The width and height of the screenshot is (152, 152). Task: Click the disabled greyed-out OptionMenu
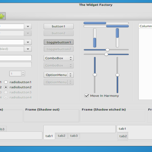tap(59, 82)
